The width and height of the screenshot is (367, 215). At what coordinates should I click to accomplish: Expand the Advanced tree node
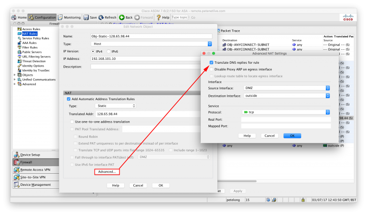tap(15, 84)
